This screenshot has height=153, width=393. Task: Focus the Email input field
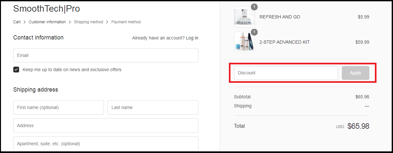pyautogui.click(x=106, y=55)
